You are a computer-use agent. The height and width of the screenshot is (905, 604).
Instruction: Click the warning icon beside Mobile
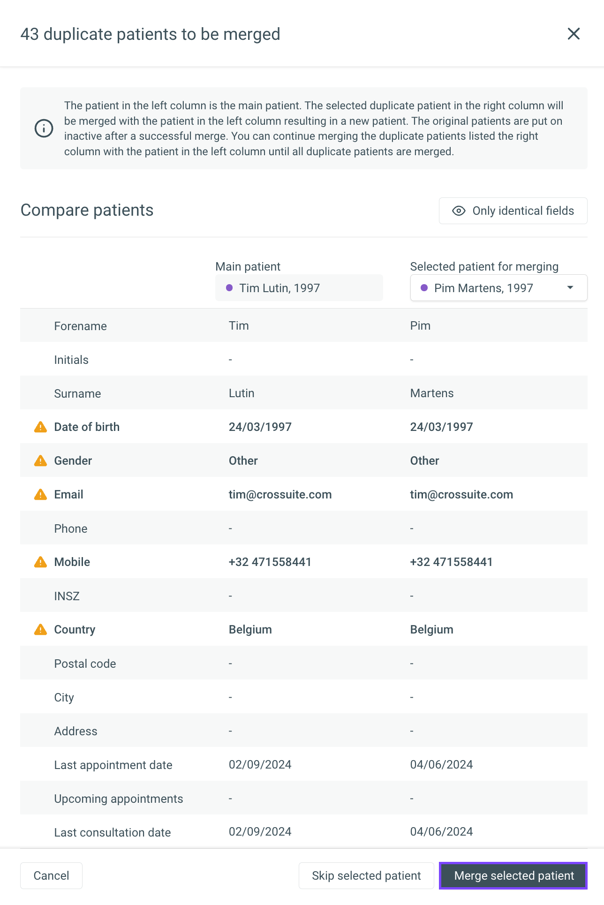click(41, 562)
